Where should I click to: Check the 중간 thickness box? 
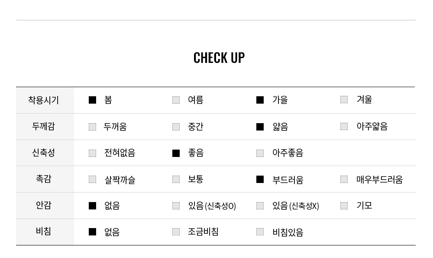point(176,127)
